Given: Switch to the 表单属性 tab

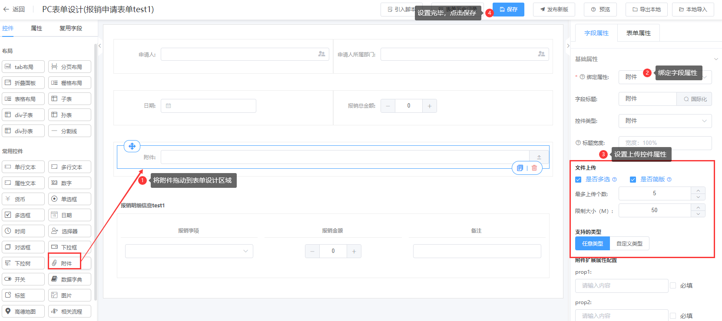Looking at the screenshot, I should (638, 33).
